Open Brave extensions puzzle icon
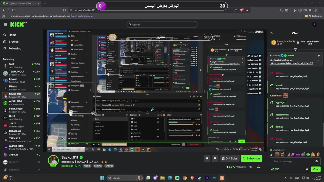Image resolution: width=324 pixels, height=182 pixels. click(x=282, y=10)
